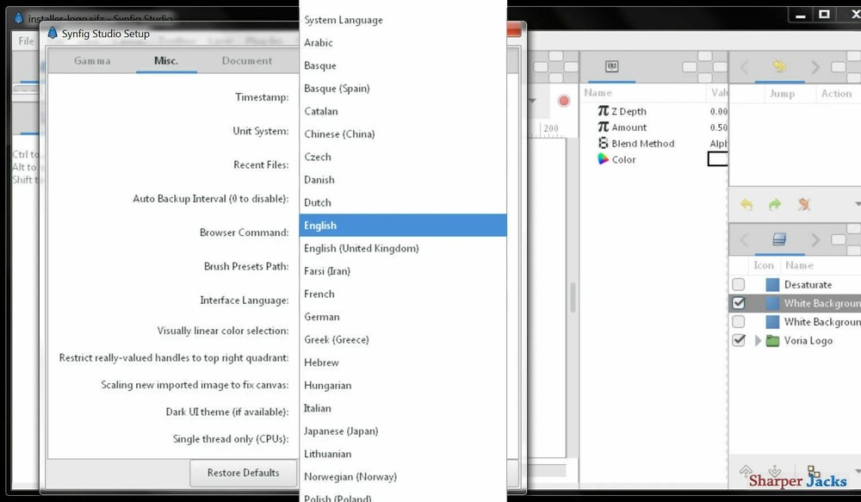Select Danish from the language list
Screen dimensions: 861x502
(x=403, y=180)
